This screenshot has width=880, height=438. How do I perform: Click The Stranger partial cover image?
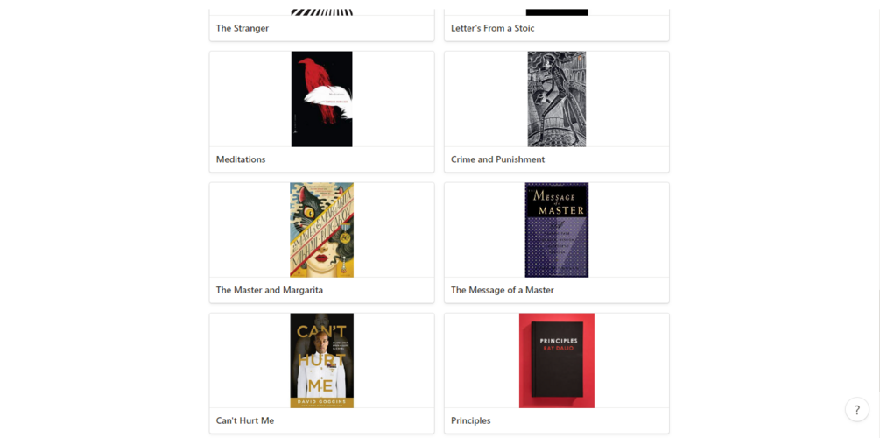[x=321, y=11]
